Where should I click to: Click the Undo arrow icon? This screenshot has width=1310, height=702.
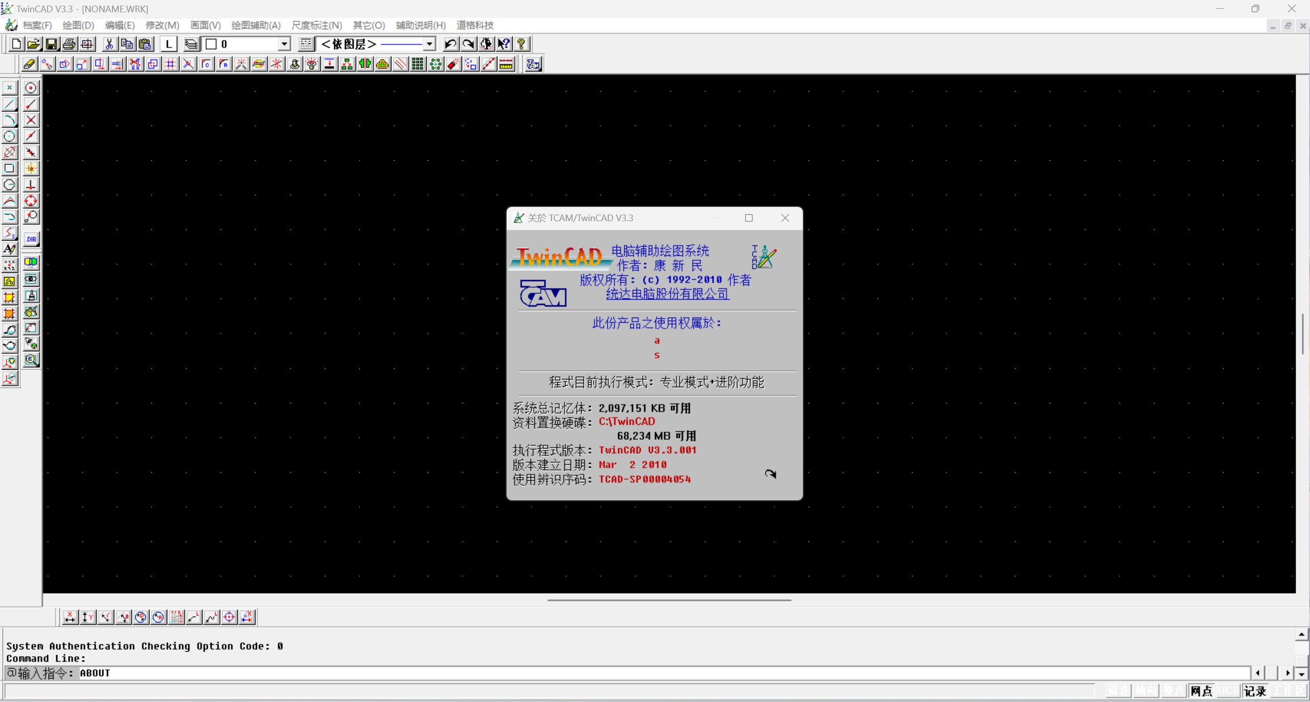[x=450, y=44]
